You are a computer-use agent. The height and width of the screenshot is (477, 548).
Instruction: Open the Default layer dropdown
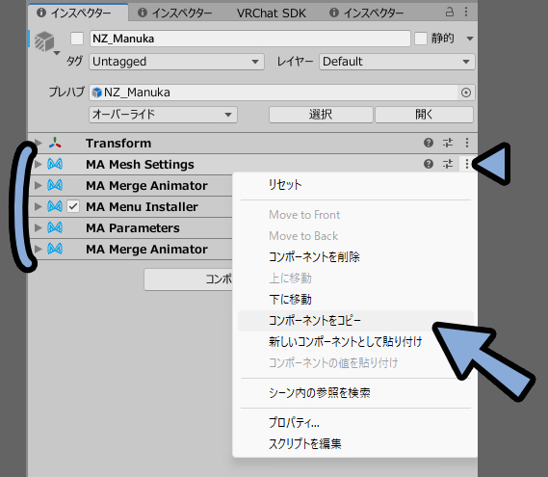click(x=397, y=62)
